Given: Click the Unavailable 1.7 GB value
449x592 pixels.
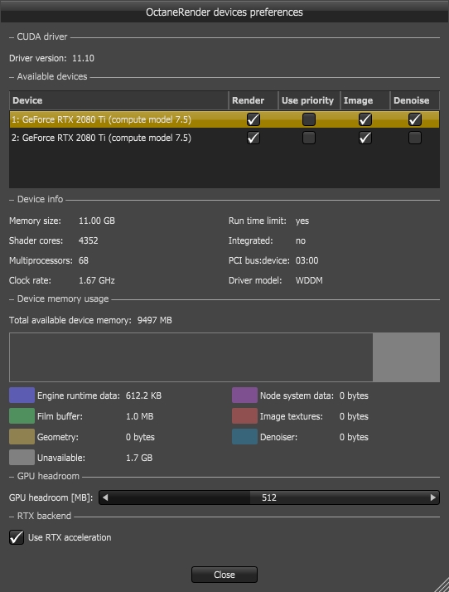Looking at the screenshot, I should coord(139,458).
